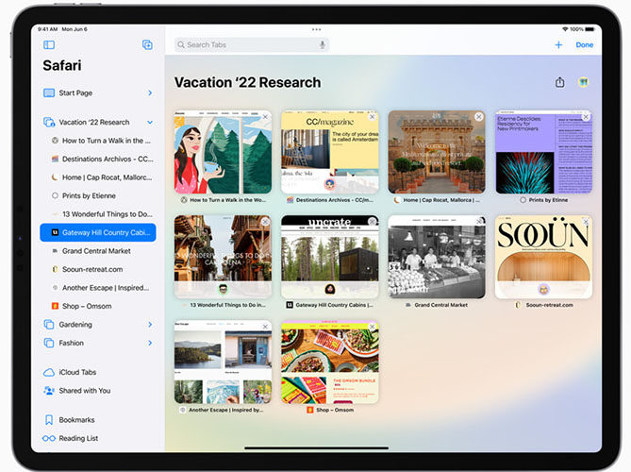Image resolution: width=631 pixels, height=472 pixels.
Task: Select Grand Central Market in sidebar
Action: (x=96, y=251)
